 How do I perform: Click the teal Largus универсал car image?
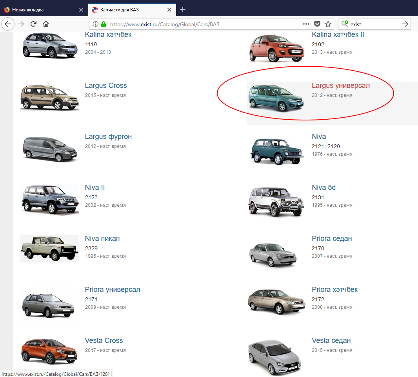[x=276, y=98]
